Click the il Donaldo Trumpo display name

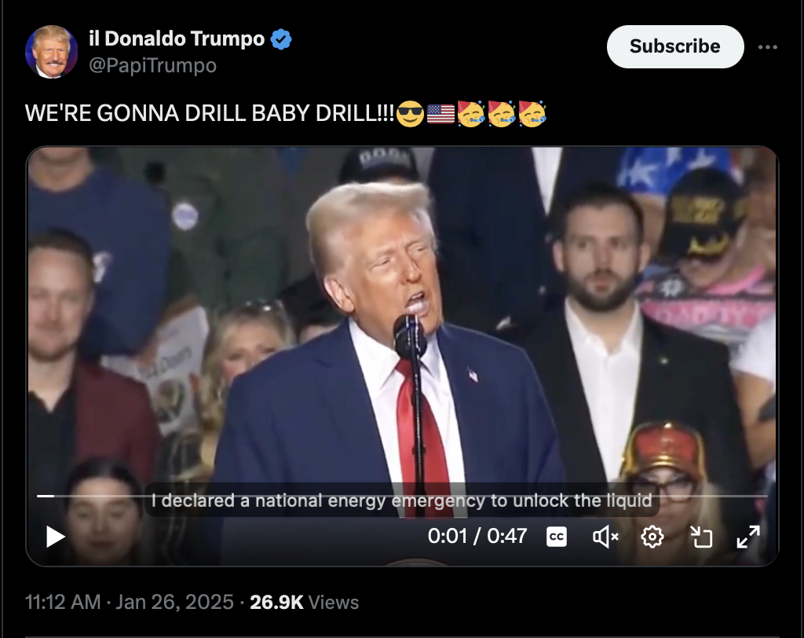(x=177, y=39)
